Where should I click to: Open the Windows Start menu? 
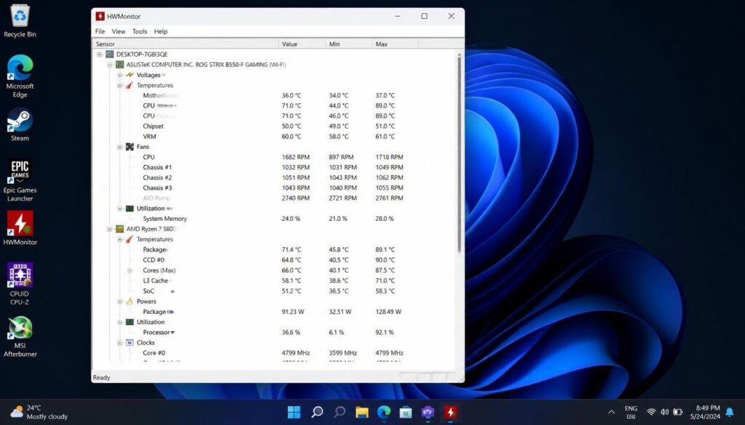(294, 412)
